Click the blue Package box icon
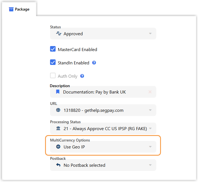Screen dimensions: 198x182 (x=11, y=9)
